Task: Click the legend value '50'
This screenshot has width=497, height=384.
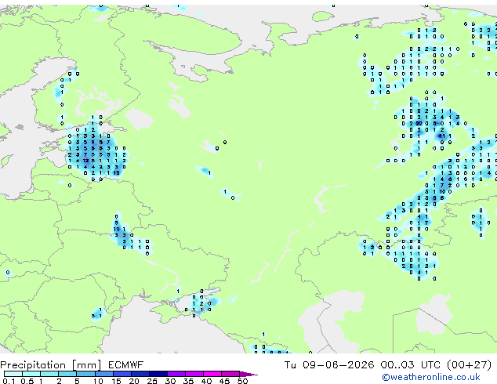Action: 242,381
